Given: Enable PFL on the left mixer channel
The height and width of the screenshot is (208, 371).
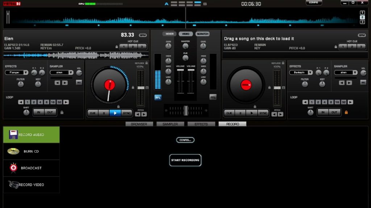Looking at the screenshot, I should point(157,97).
